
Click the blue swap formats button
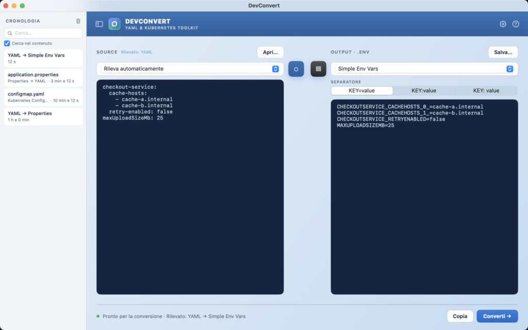point(296,69)
